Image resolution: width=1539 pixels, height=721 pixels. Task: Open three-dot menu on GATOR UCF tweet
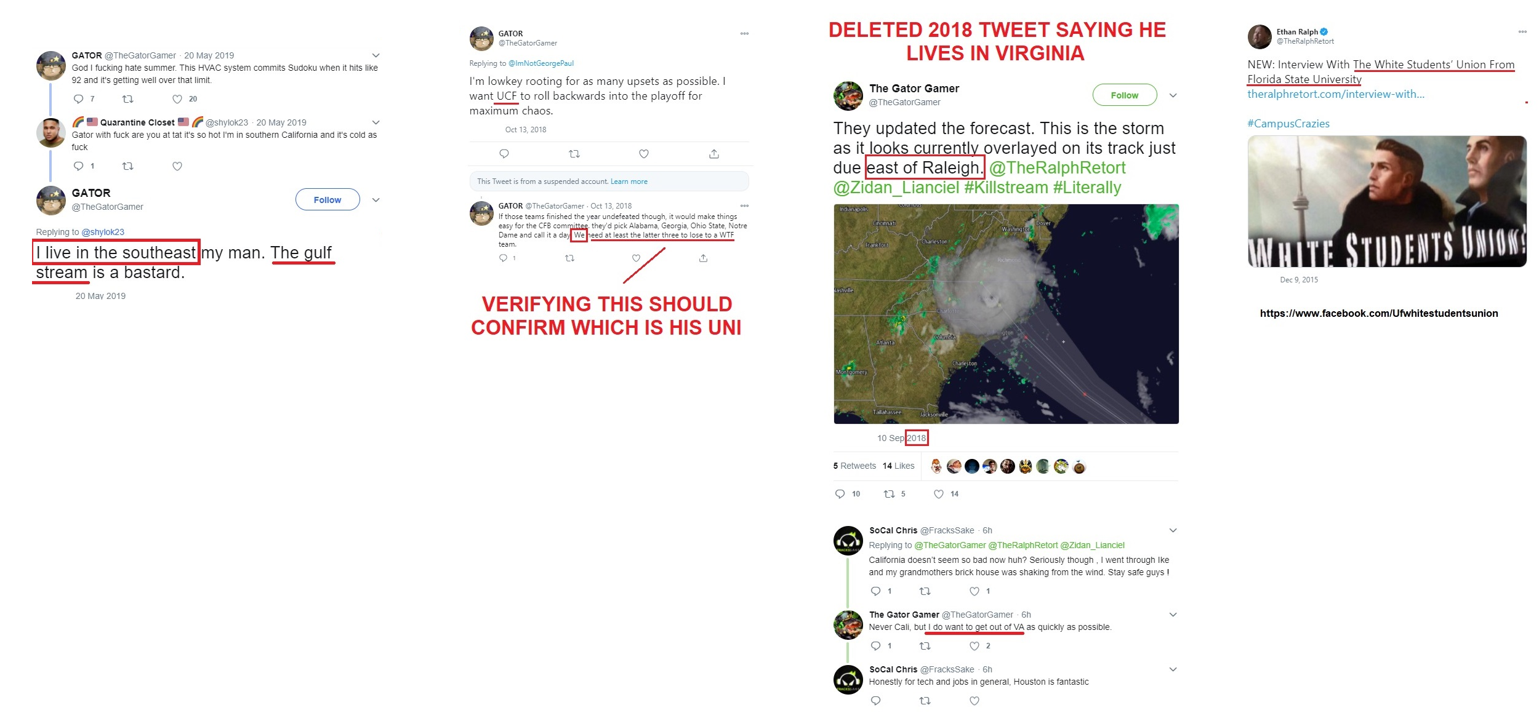745,34
